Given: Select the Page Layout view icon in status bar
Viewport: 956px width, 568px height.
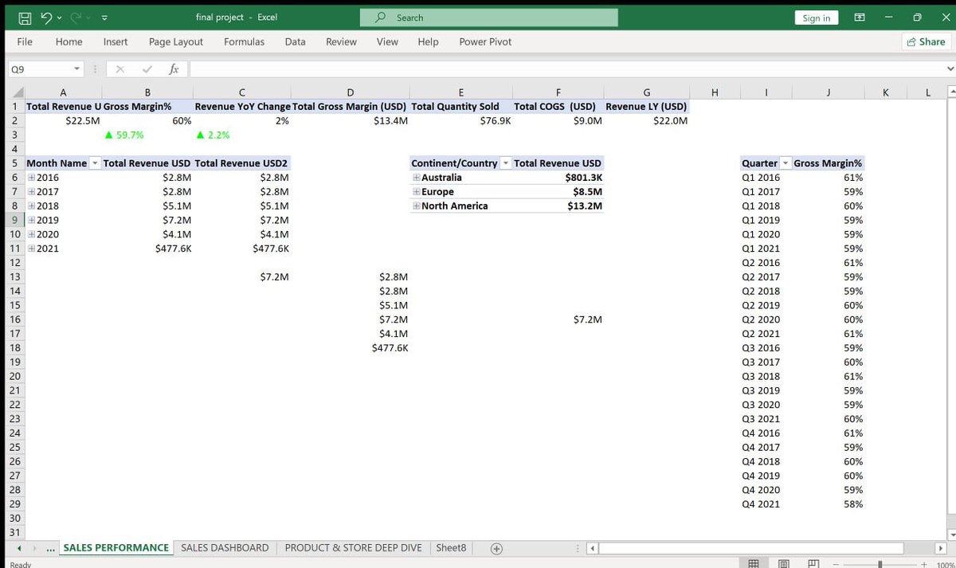Looking at the screenshot, I should (x=782, y=562).
